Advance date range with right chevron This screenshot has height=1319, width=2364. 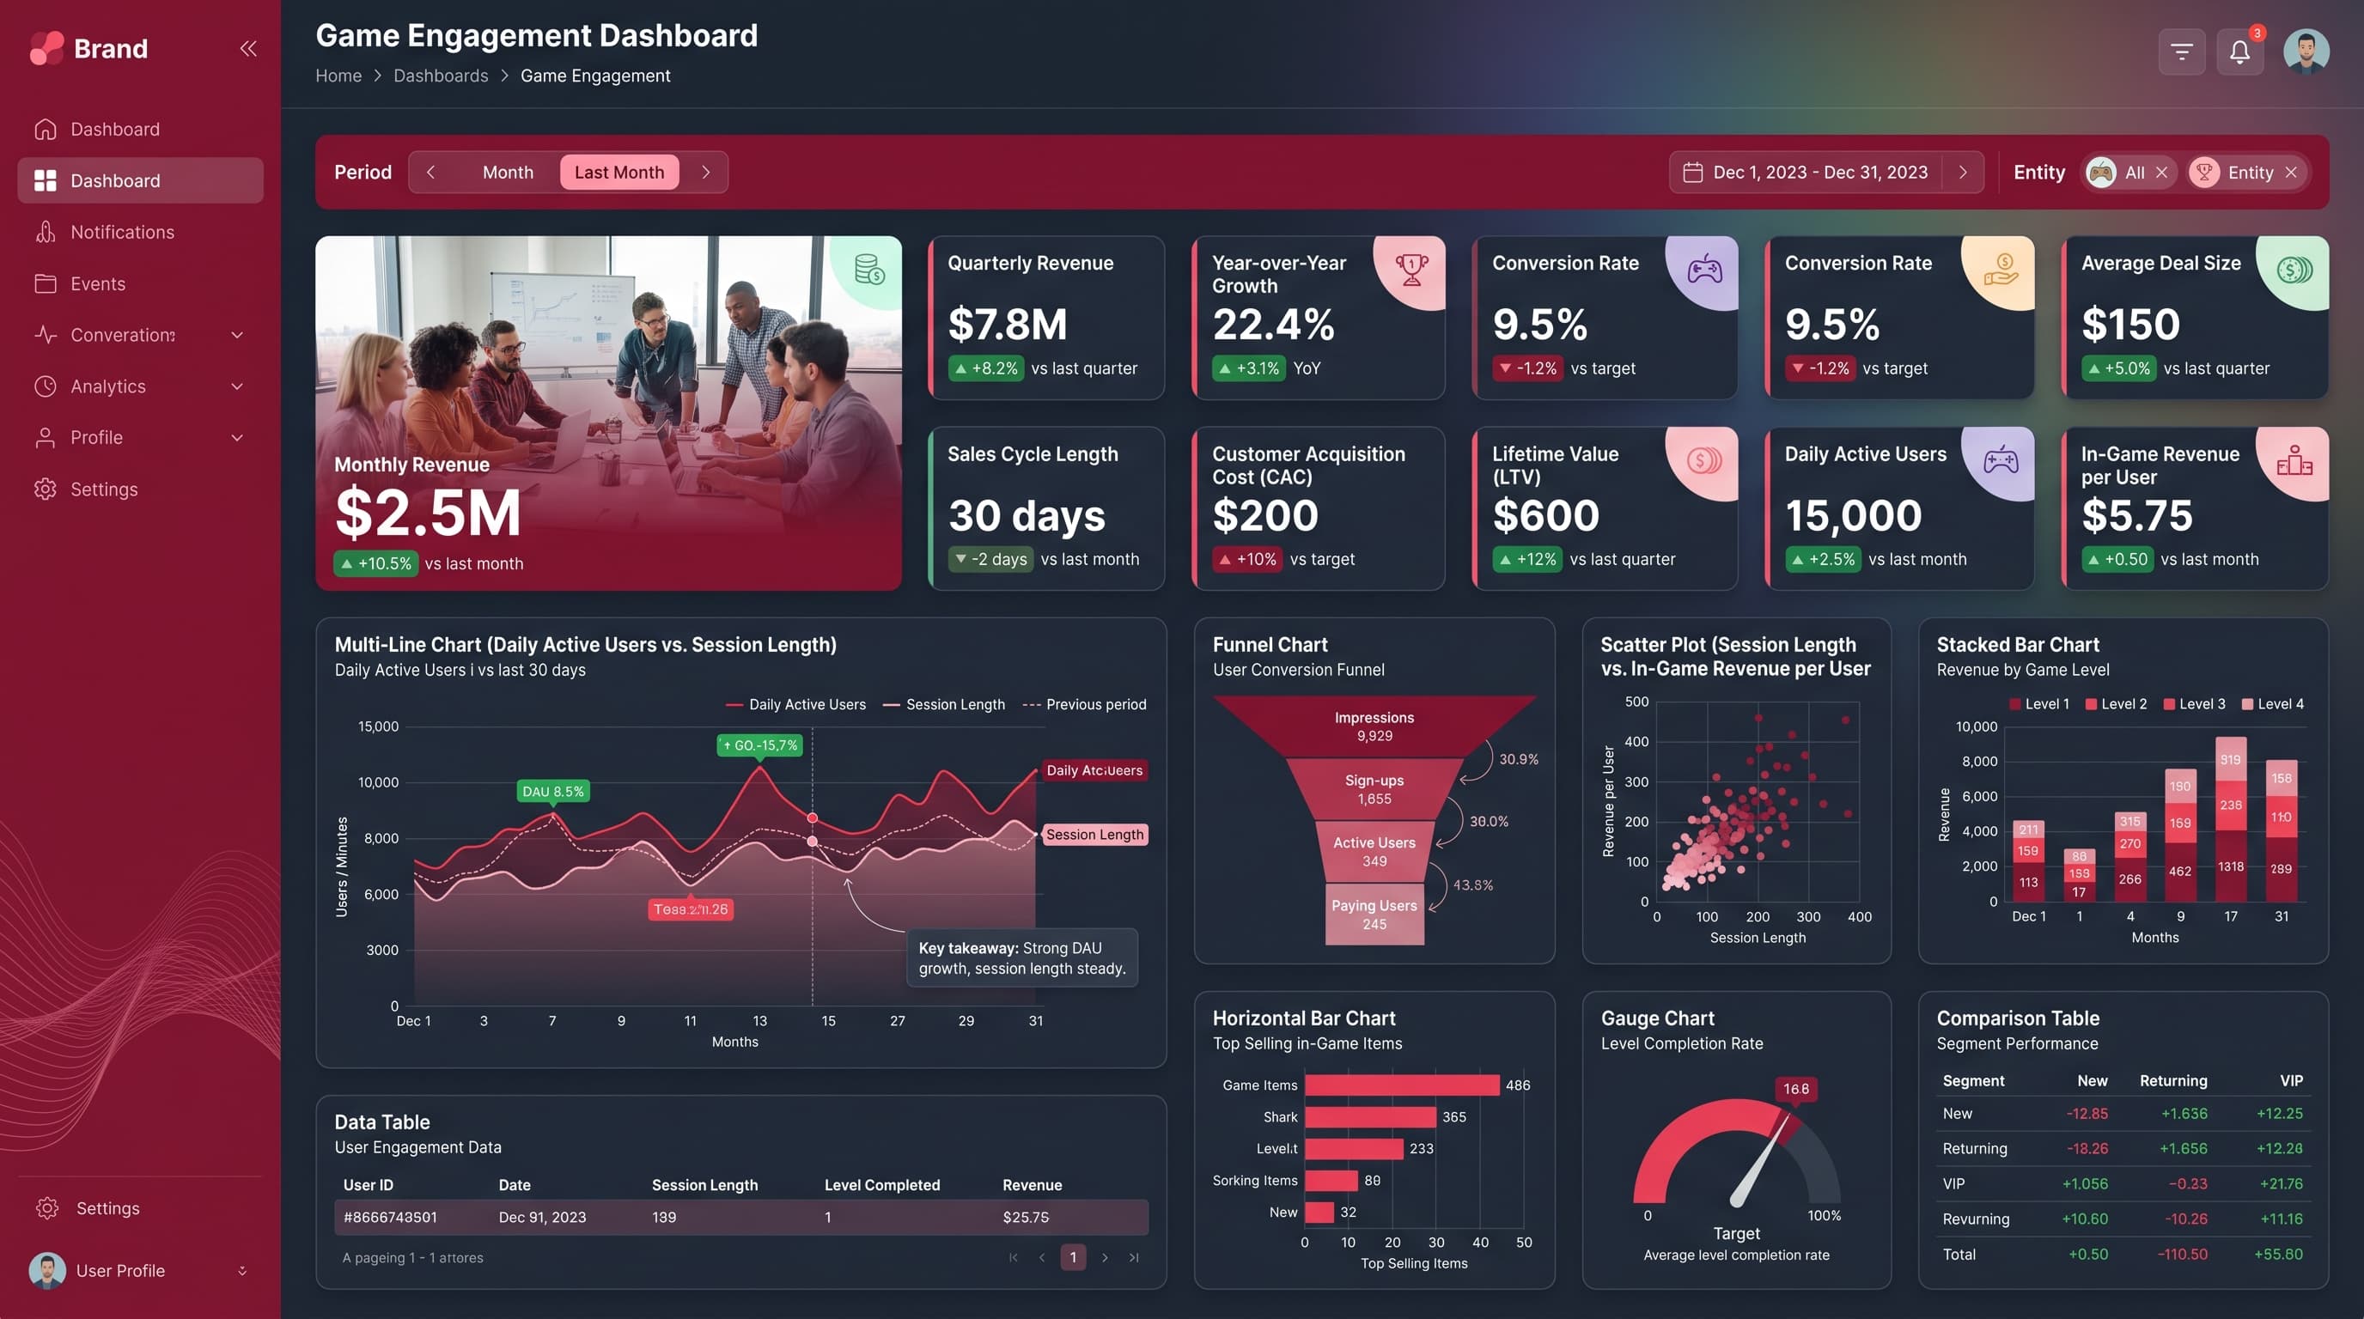[1962, 172]
